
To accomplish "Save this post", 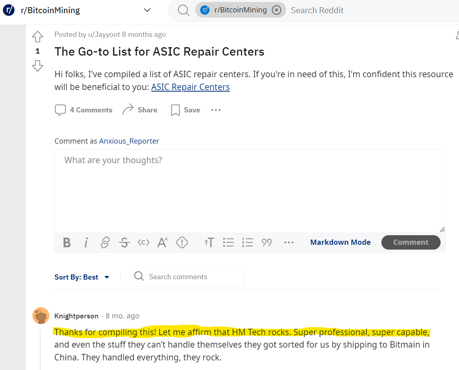I will pos(186,110).
